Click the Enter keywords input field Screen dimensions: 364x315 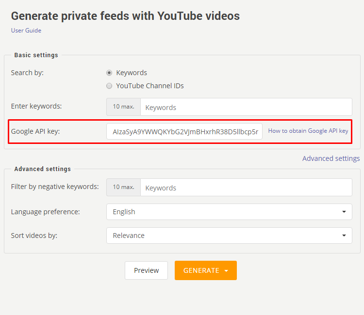pos(246,107)
